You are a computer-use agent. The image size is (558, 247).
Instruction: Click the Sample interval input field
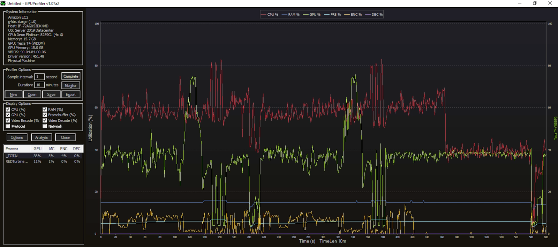39,77
